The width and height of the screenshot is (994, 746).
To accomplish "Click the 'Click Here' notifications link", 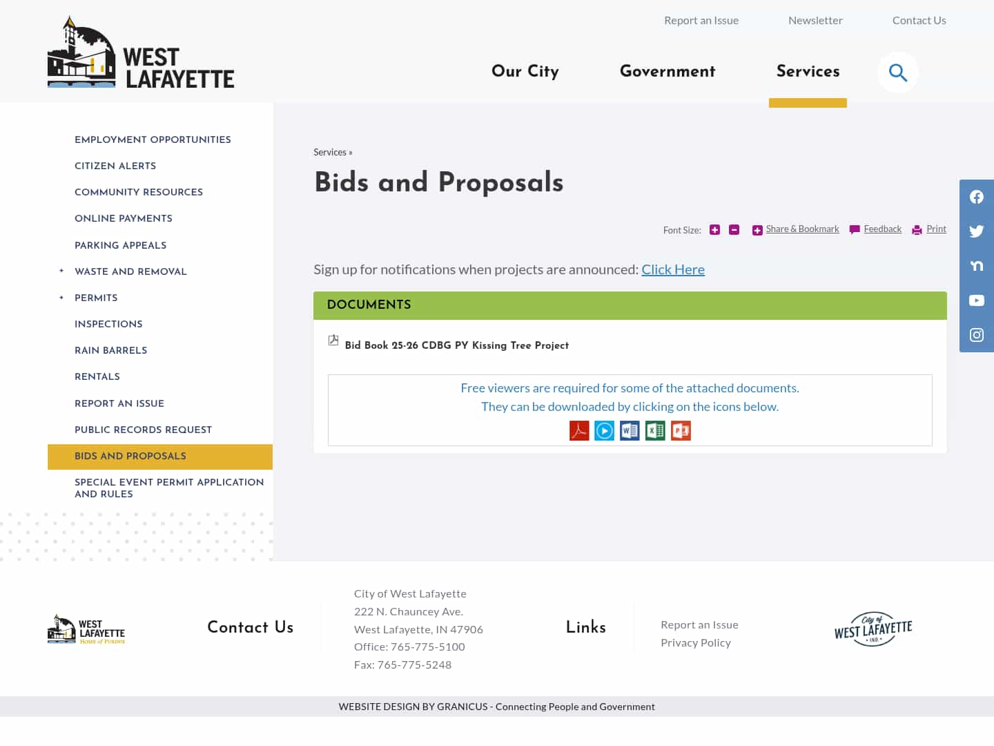I will tap(672, 269).
